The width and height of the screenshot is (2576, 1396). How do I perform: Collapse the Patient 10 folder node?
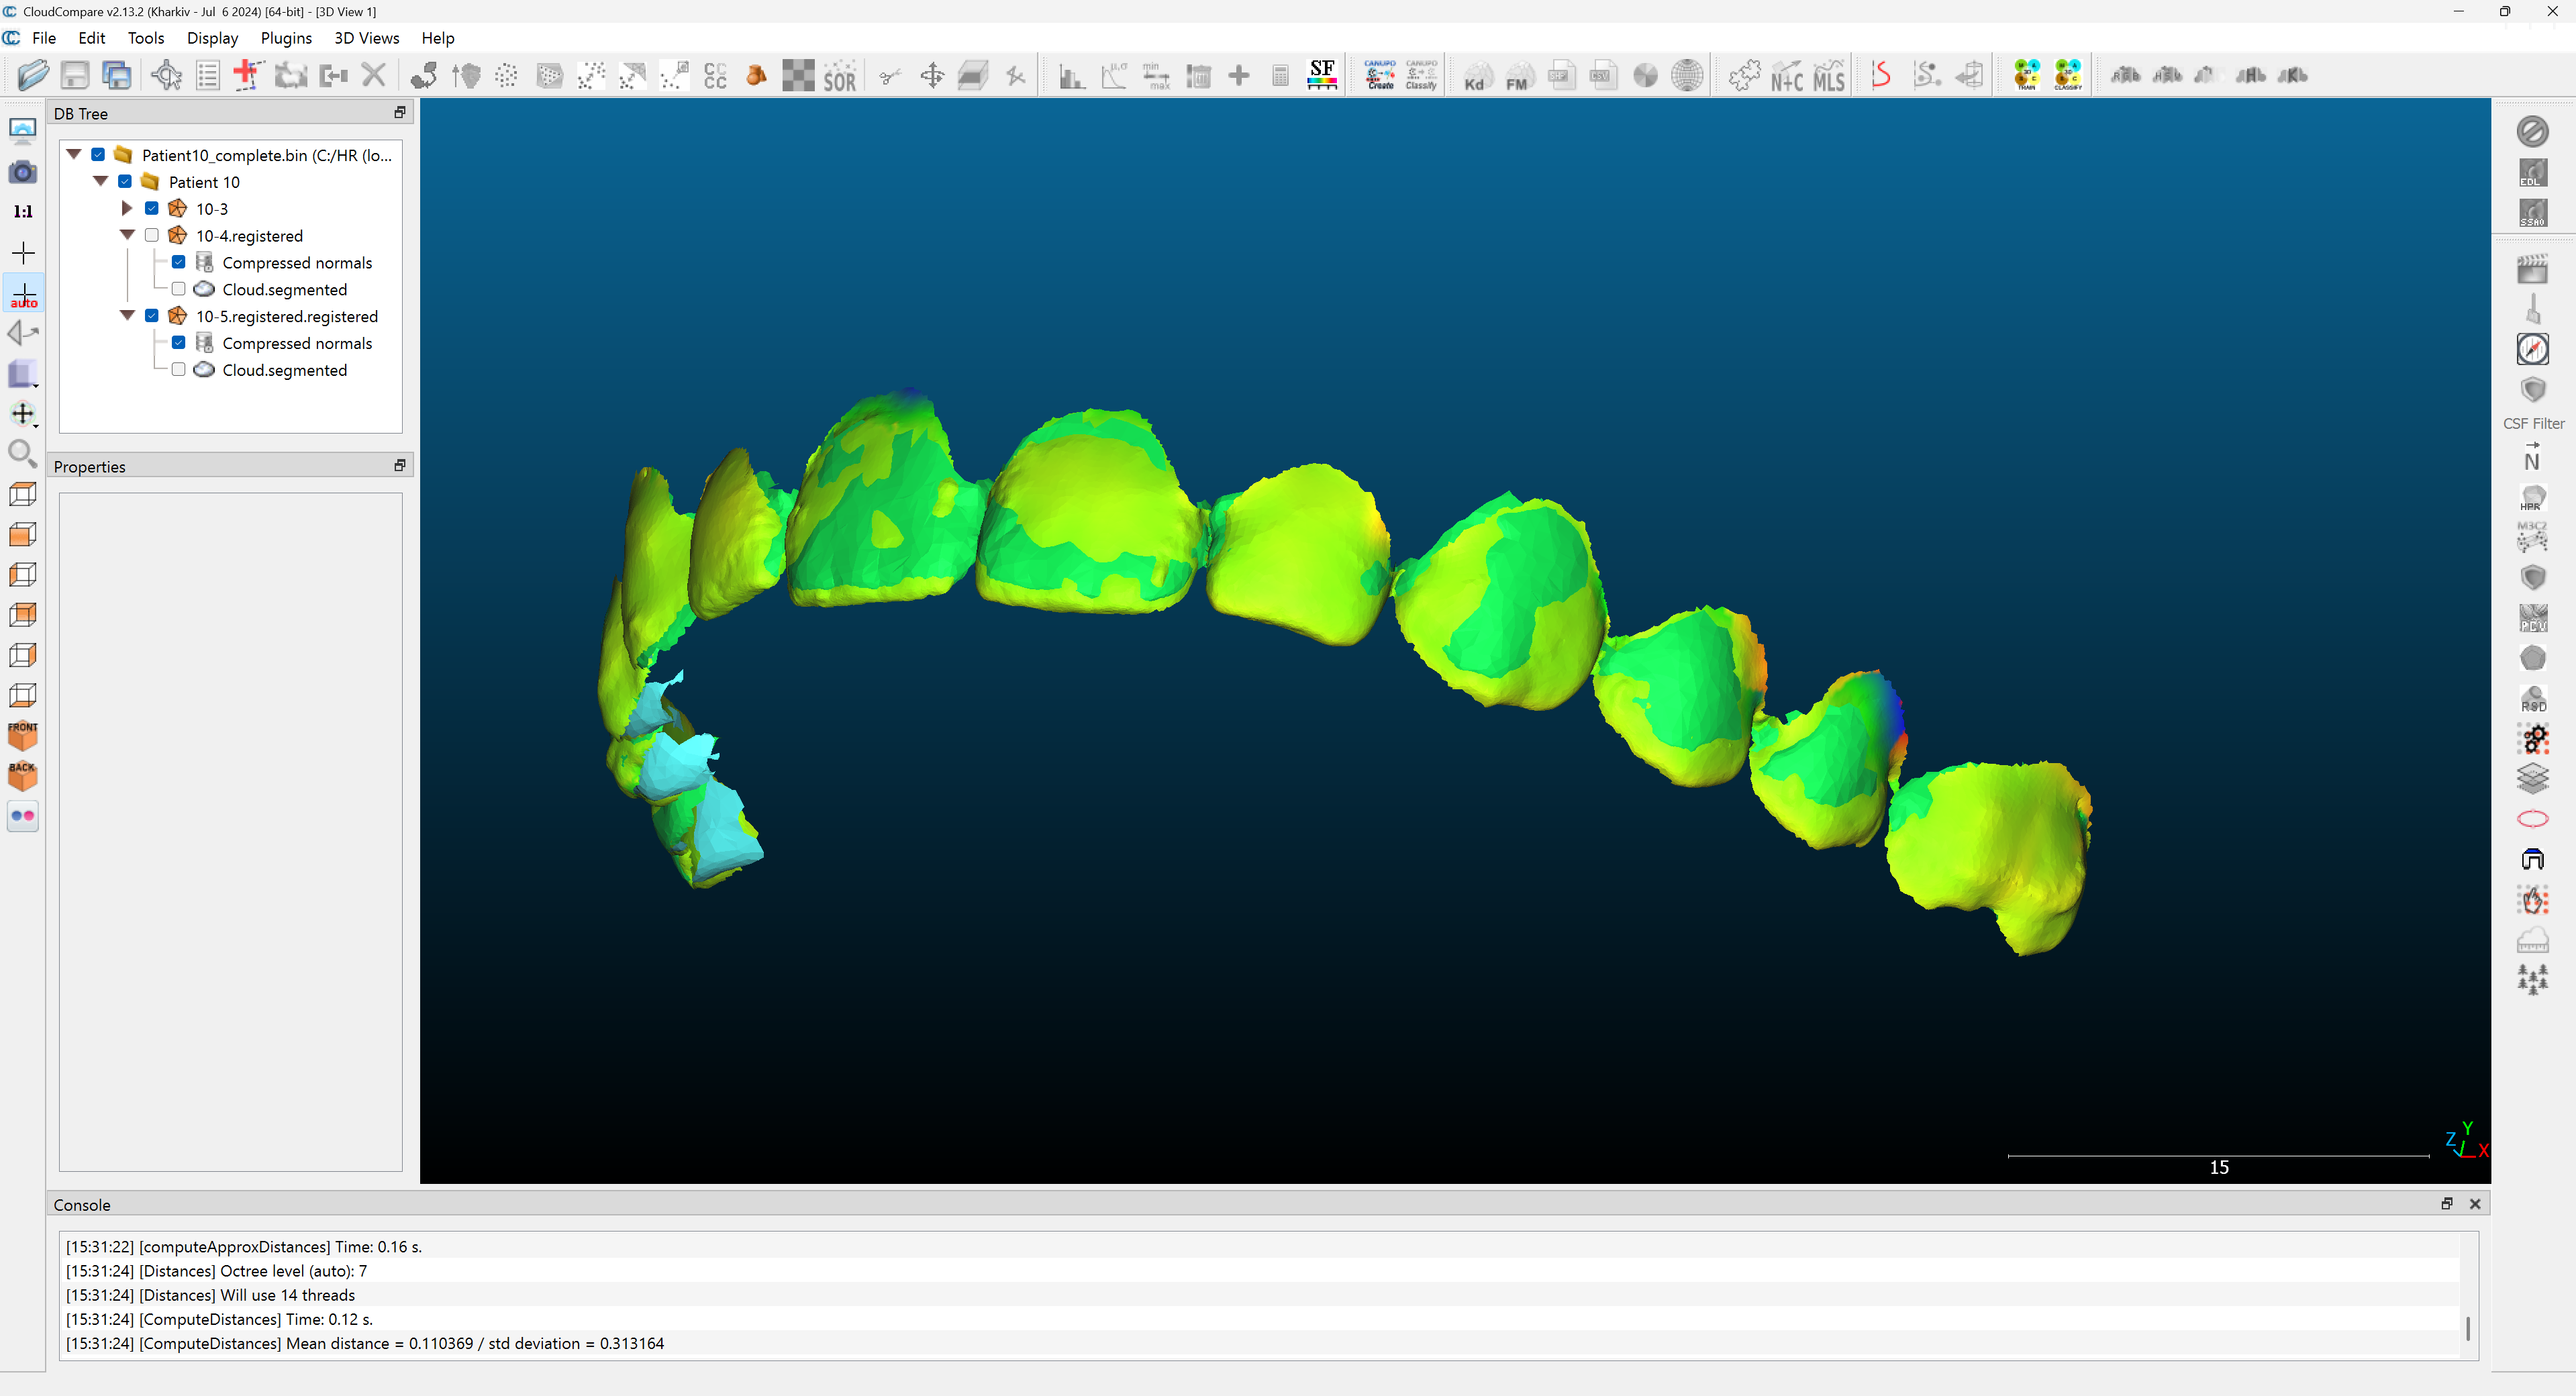[x=101, y=181]
